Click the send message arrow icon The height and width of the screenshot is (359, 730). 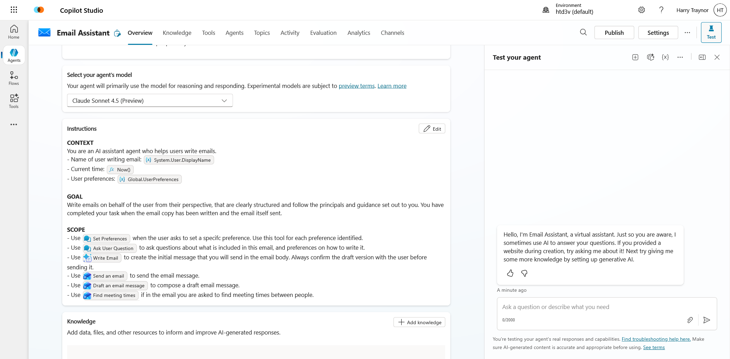pos(707,320)
